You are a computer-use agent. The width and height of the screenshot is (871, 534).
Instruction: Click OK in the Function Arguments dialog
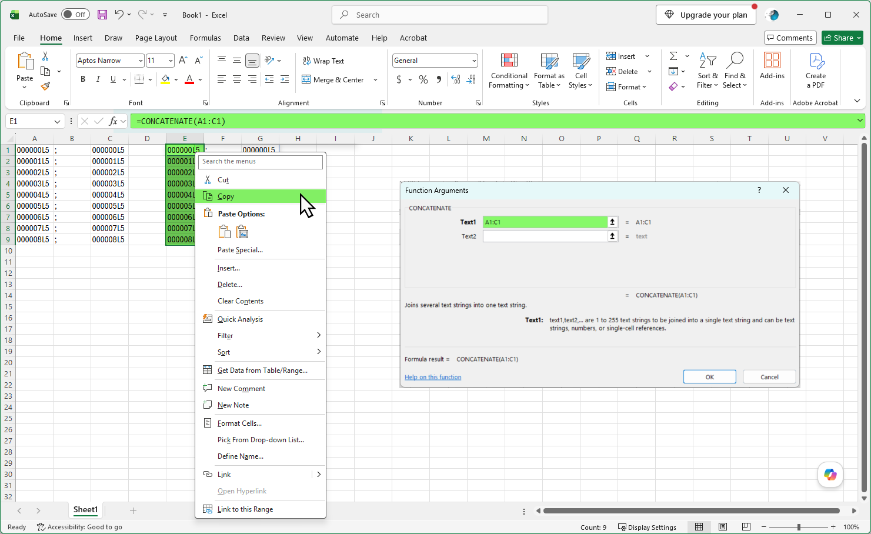click(x=710, y=377)
